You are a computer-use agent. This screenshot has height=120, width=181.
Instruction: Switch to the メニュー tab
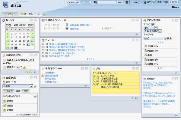coord(9,14)
